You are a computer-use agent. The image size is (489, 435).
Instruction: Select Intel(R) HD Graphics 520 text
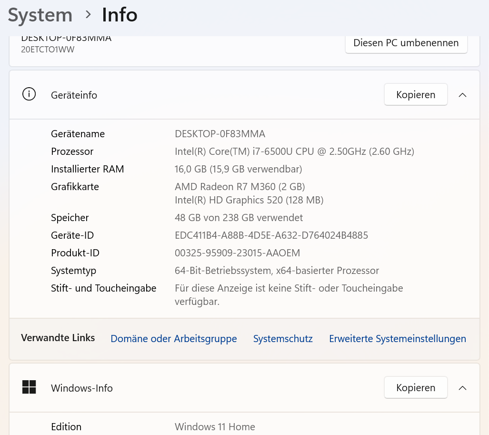tap(249, 200)
